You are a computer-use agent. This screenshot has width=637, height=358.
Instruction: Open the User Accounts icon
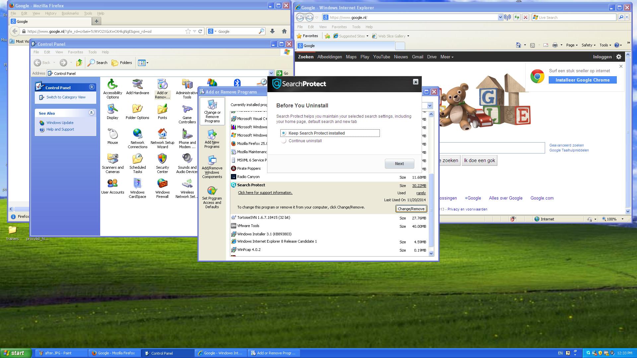(x=112, y=186)
